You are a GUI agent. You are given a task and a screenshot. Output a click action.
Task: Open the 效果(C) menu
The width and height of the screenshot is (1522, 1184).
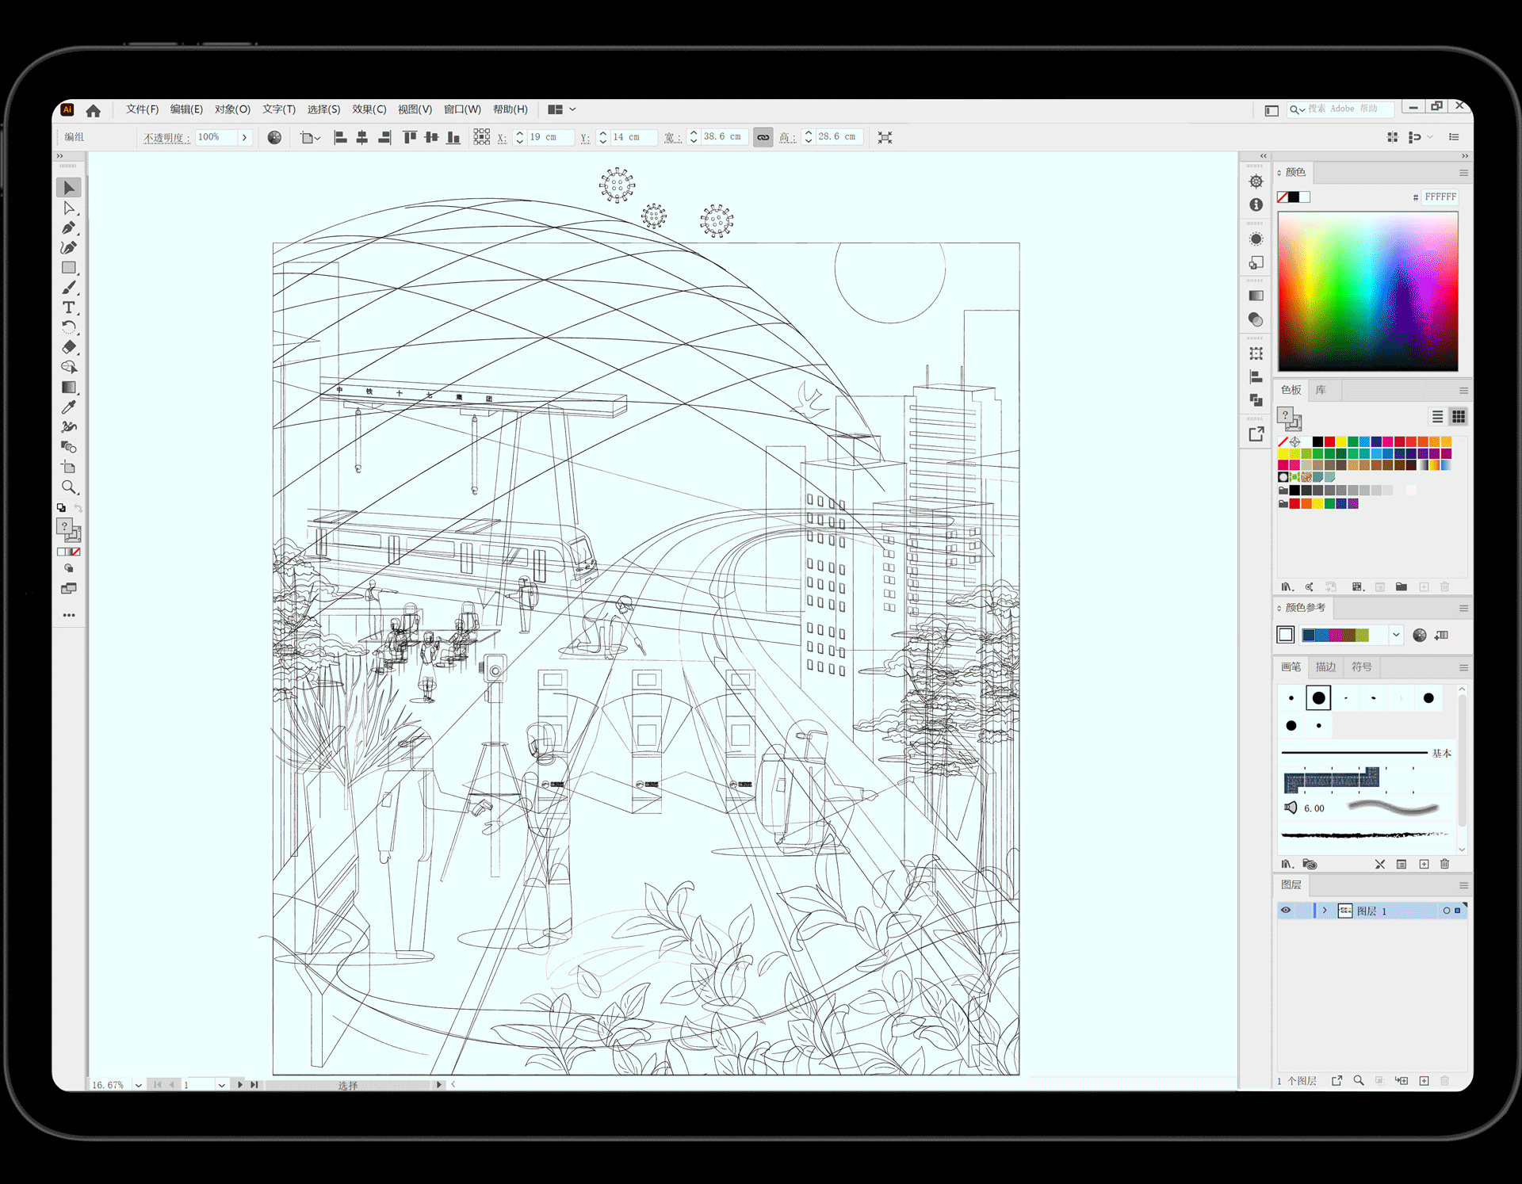pos(369,109)
